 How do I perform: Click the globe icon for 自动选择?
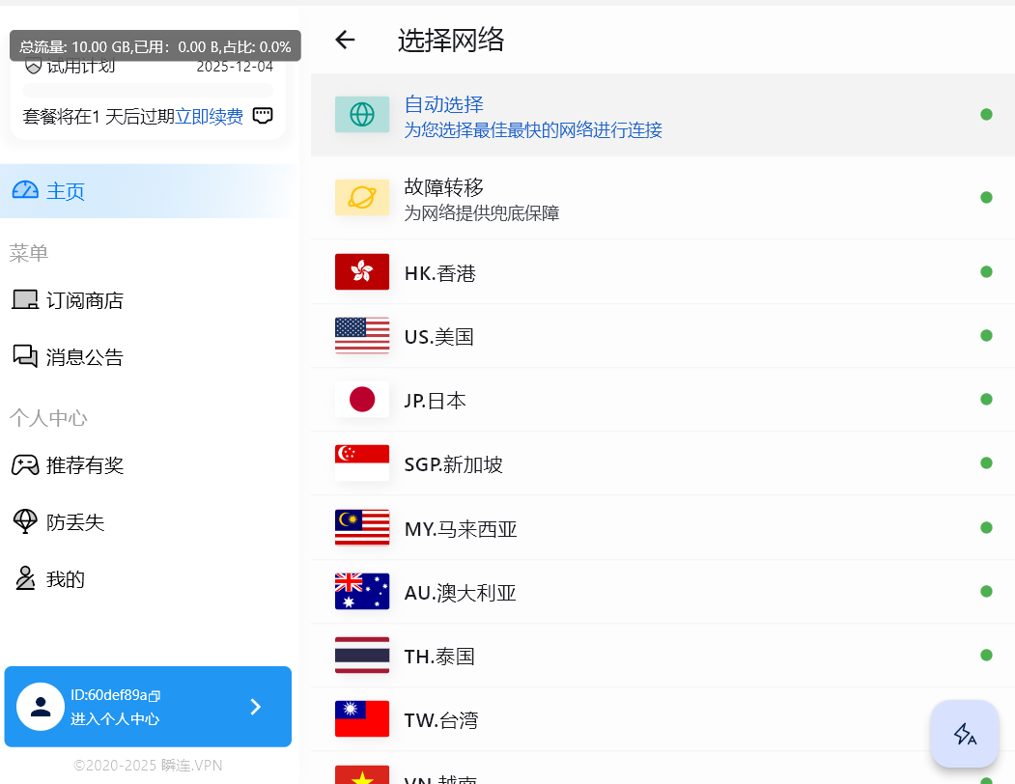(x=361, y=114)
